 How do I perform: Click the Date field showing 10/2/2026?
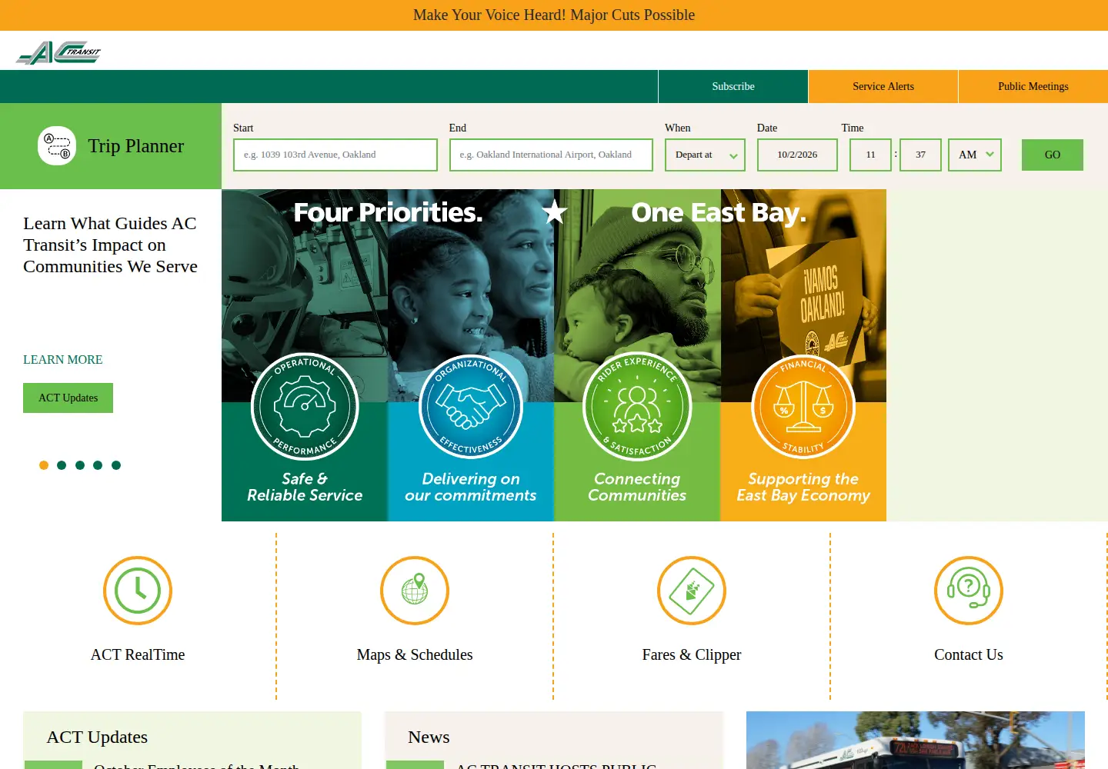point(797,155)
